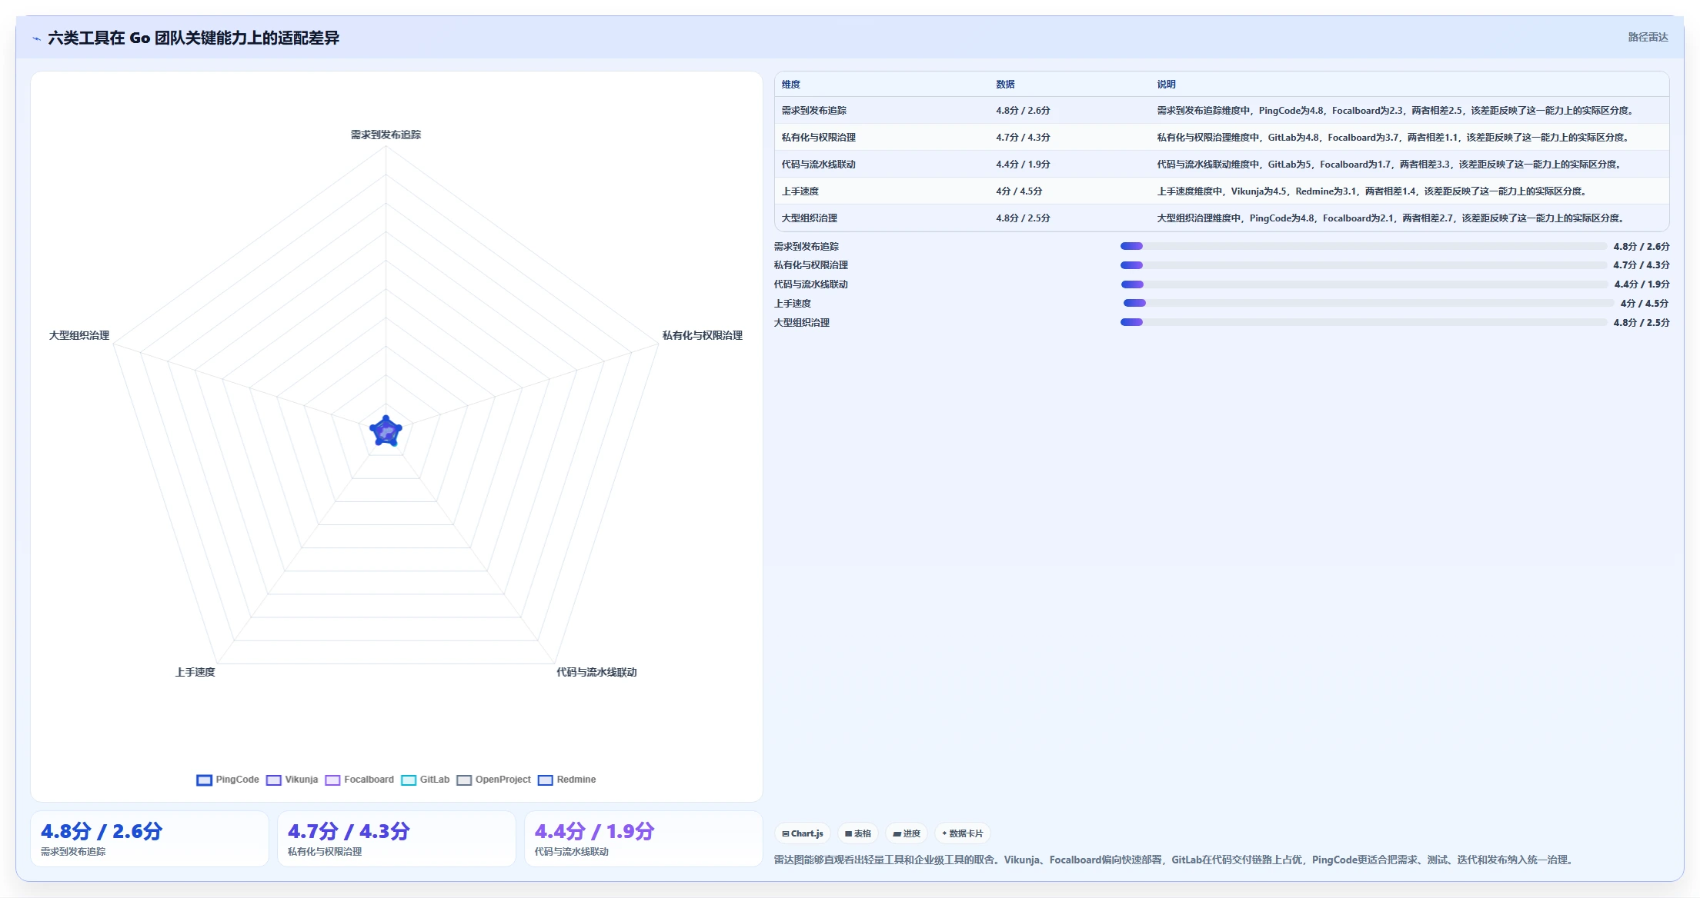Screen dimensions: 1700x898
Task: Click progress value 4分 / 4.5分 on right
Action: click(1645, 304)
